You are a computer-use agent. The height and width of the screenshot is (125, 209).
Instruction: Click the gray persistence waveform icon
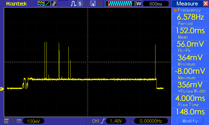pos(54,4)
